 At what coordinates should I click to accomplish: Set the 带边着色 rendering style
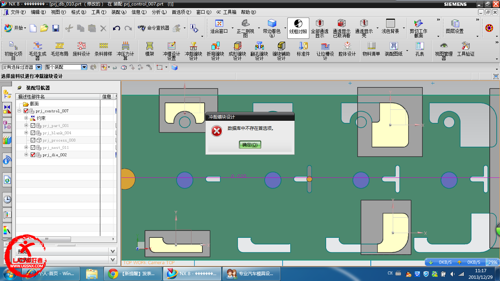(272, 28)
